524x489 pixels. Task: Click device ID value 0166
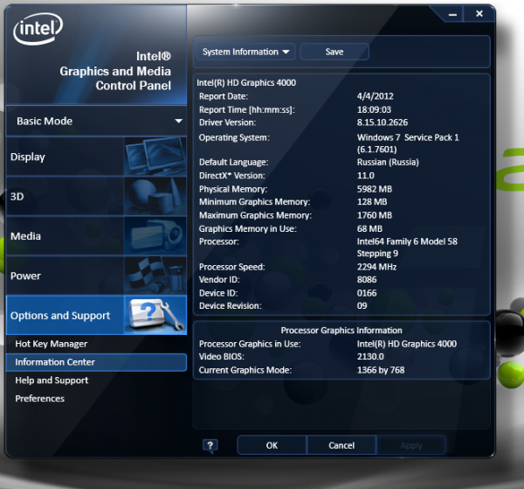(367, 293)
